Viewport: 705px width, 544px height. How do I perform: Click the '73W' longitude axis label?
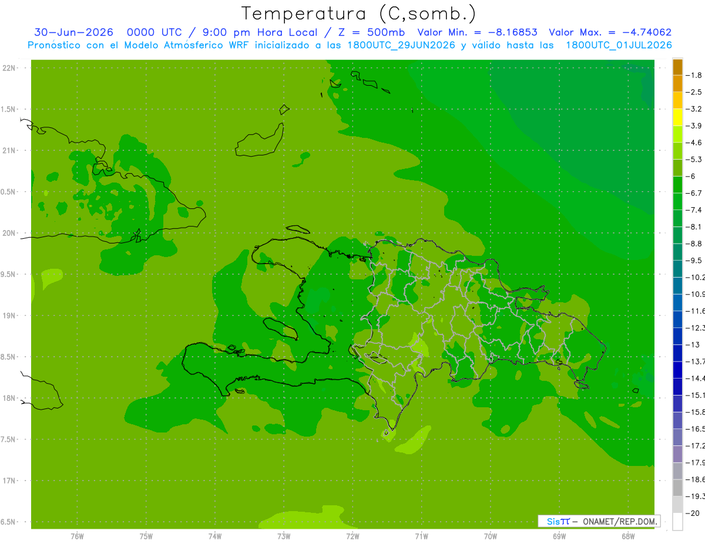284,536
